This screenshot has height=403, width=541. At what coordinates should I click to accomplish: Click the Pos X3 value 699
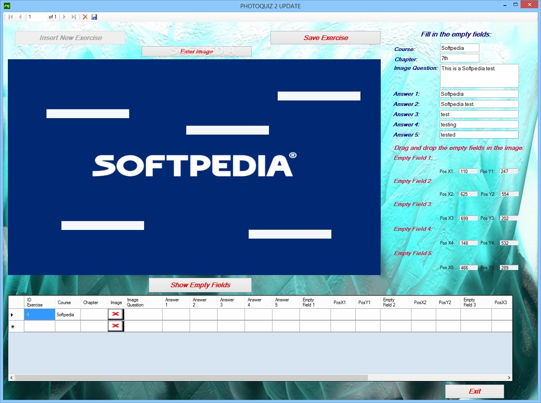(469, 218)
